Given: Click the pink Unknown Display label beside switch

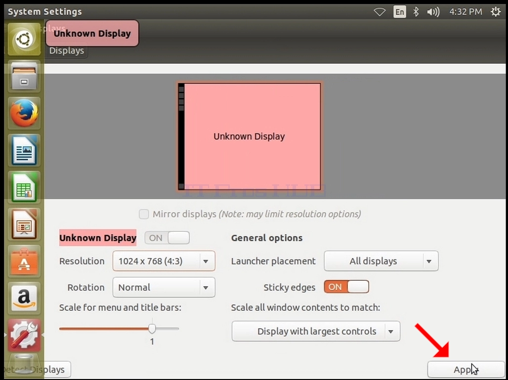Looking at the screenshot, I should [x=97, y=238].
